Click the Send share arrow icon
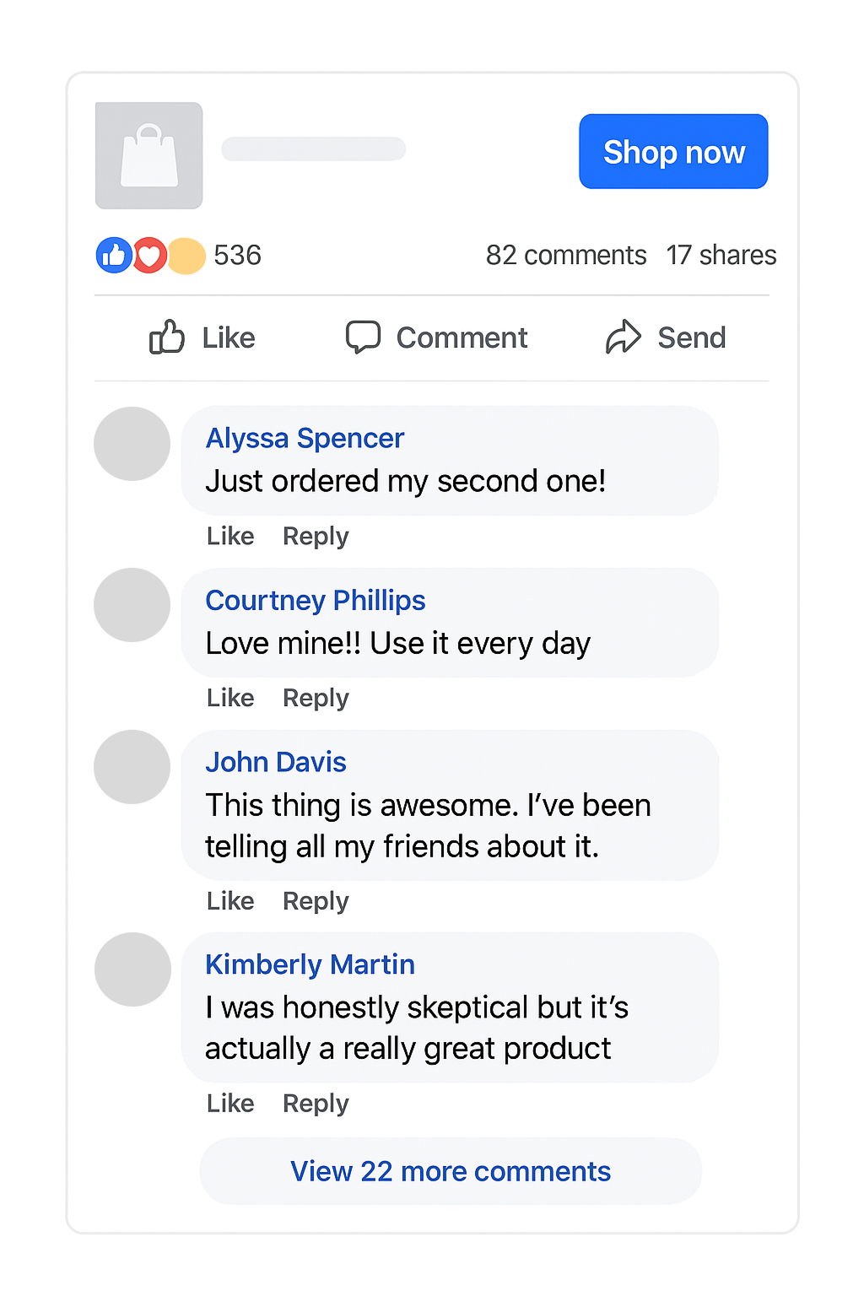 coord(624,337)
